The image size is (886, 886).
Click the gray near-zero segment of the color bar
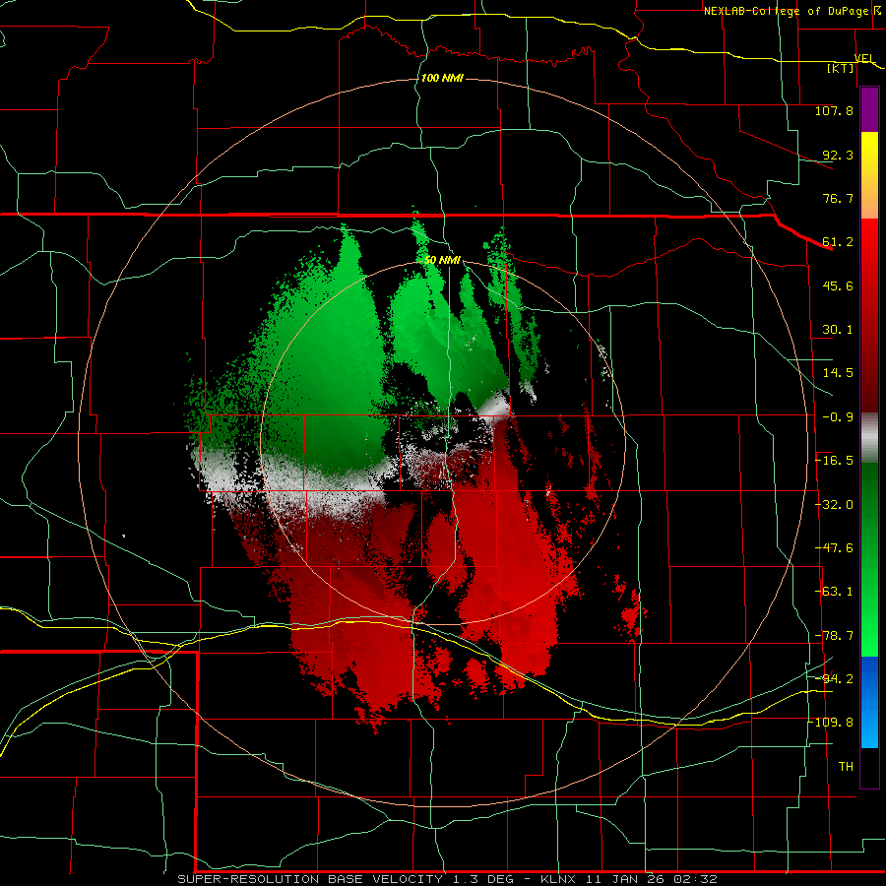pyautogui.click(x=869, y=438)
